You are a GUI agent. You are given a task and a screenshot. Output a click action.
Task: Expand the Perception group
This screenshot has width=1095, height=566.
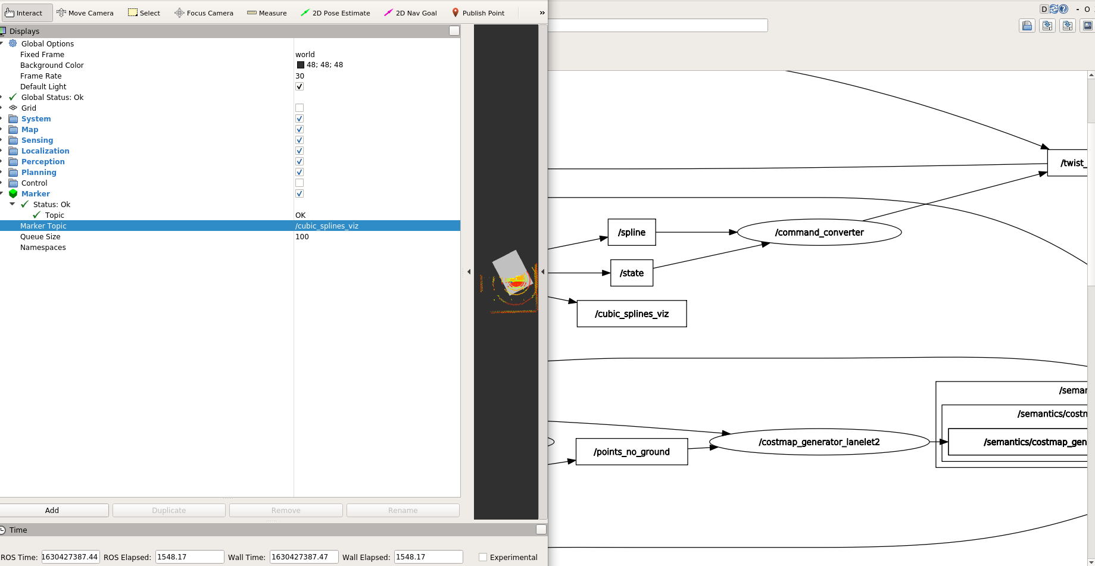click(4, 161)
